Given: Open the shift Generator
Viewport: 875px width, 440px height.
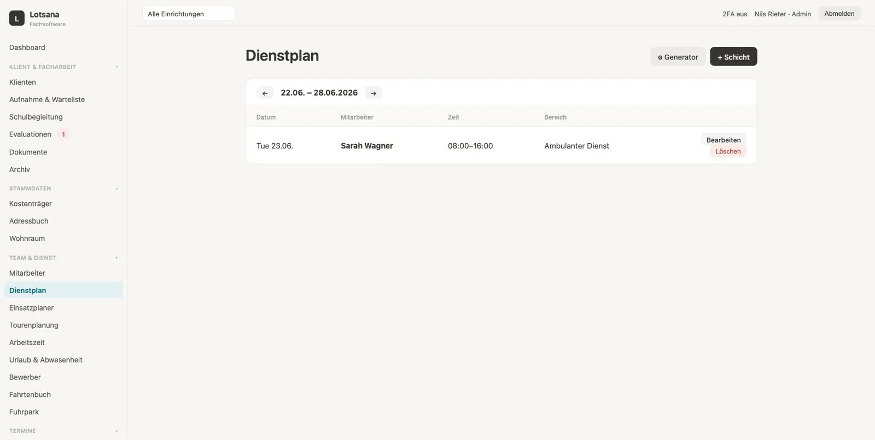Looking at the screenshot, I should pos(678,57).
